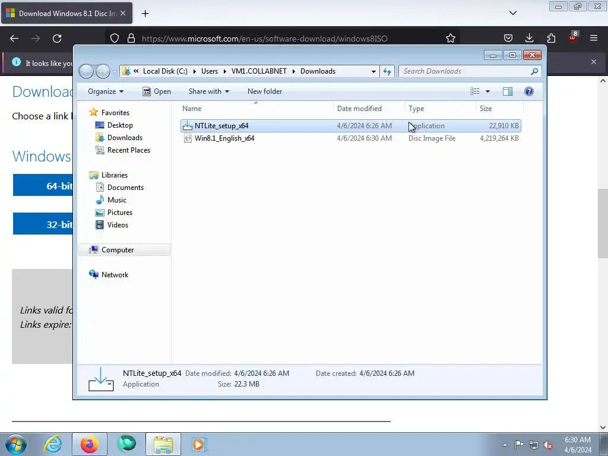Open the Firefox extensions puzzle icon
The height and width of the screenshot is (456, 608).
point(551,38)
